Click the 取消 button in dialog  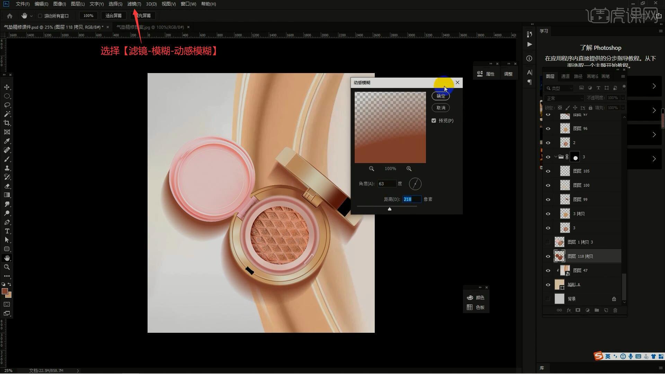point(441,108)
